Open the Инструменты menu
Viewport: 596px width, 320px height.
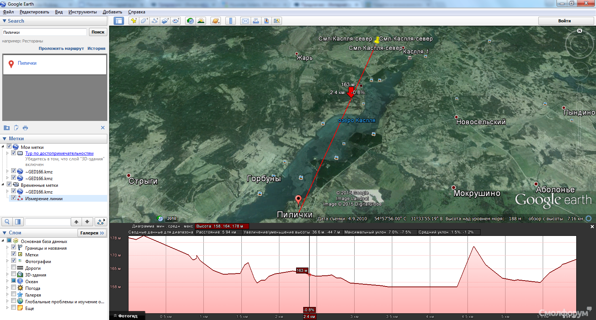tap(83, 12)
